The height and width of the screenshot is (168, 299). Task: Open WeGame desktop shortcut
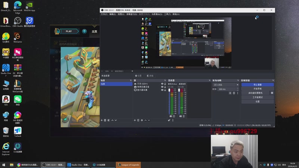click(18, 38)
